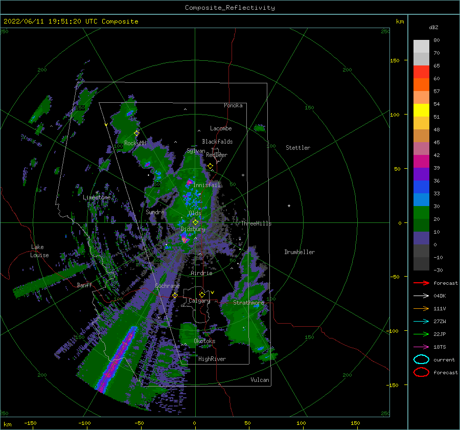Image resolution: width=460 pixels, height=430 pixels.
Task: Click the ThreeHills label
Action: pyautogui.click(x=256, y=223)
